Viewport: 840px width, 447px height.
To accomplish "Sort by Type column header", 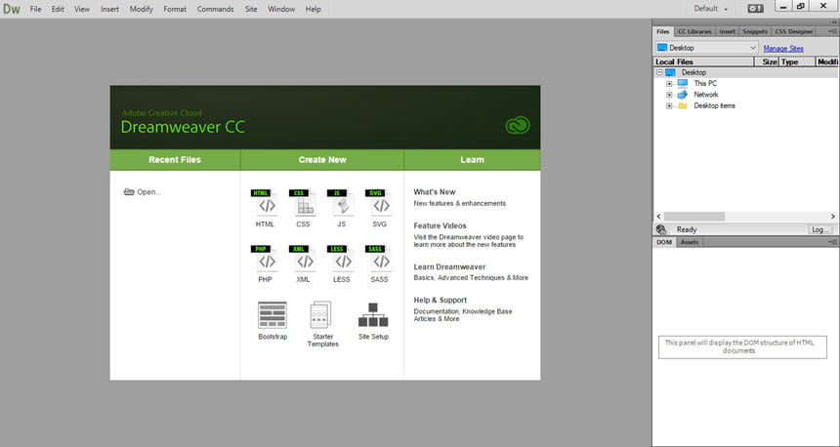I will click(x=797, y=61).
